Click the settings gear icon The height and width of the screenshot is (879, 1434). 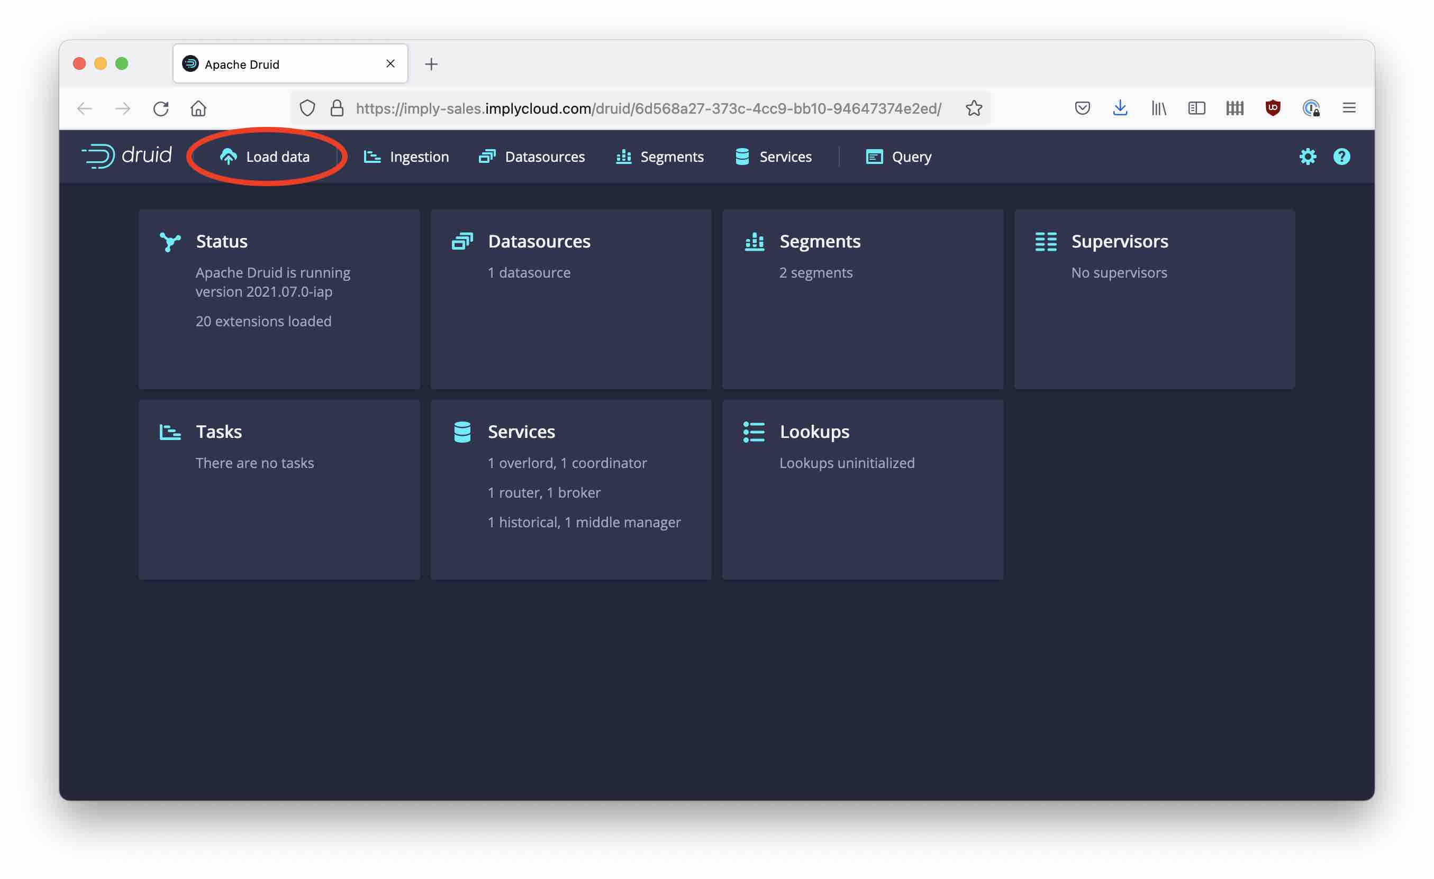tap(1308, 156)
